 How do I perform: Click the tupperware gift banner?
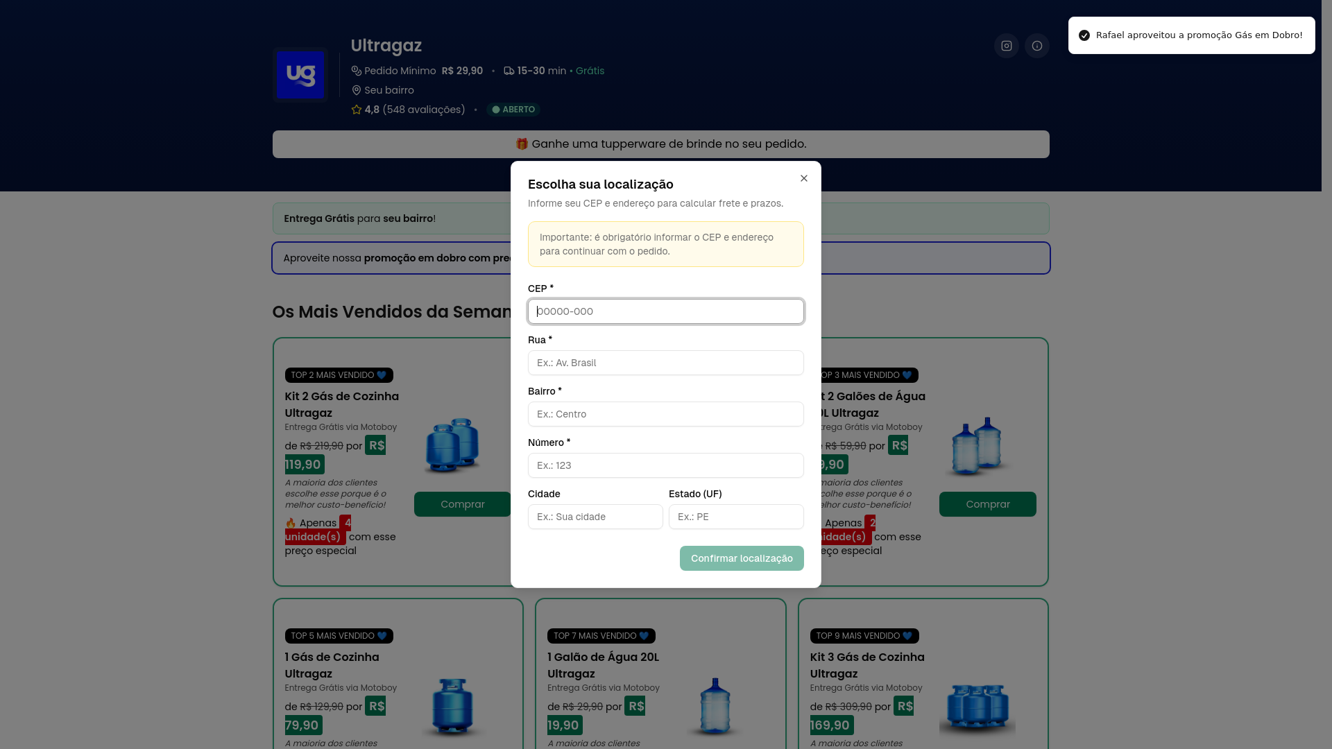pyautogui.click(x=660, y=144)
